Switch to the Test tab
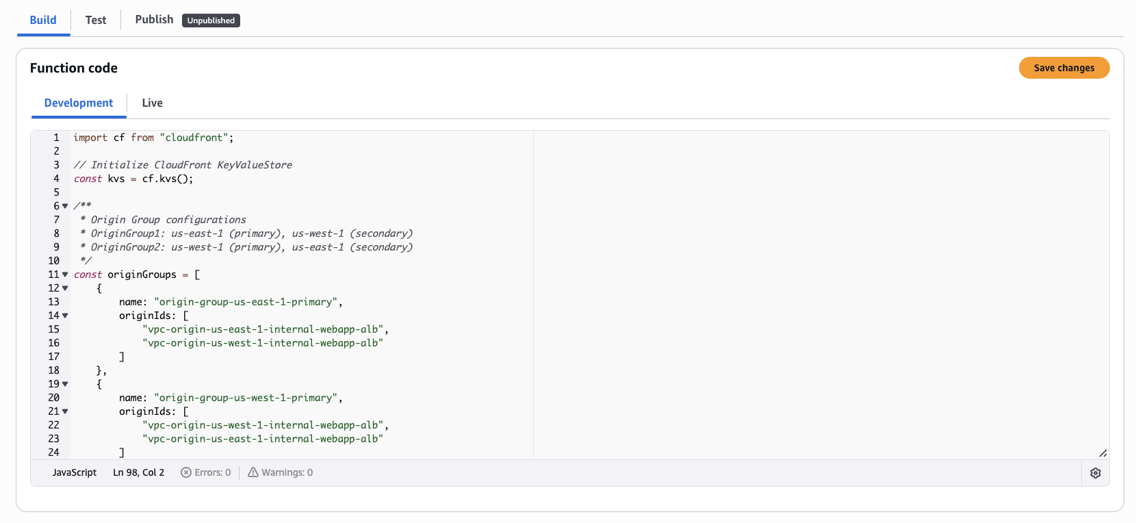This screenshot has width=1136, height=523. pyautogui.click(x=96, y=20)
